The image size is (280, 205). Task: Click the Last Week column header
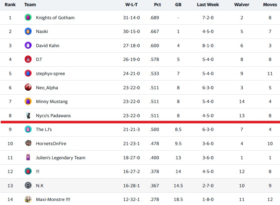[x=208, y=5]
